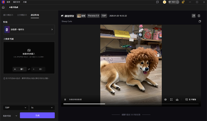Open the Preferences menu in the title bar

17,2
